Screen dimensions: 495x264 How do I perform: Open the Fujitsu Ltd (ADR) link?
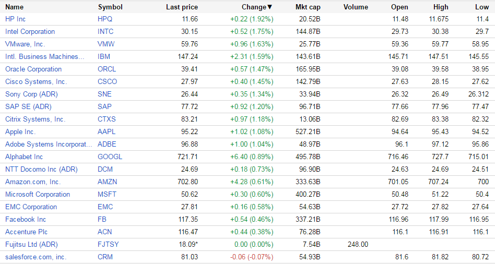pyautogui.click(x=31, y=244)
